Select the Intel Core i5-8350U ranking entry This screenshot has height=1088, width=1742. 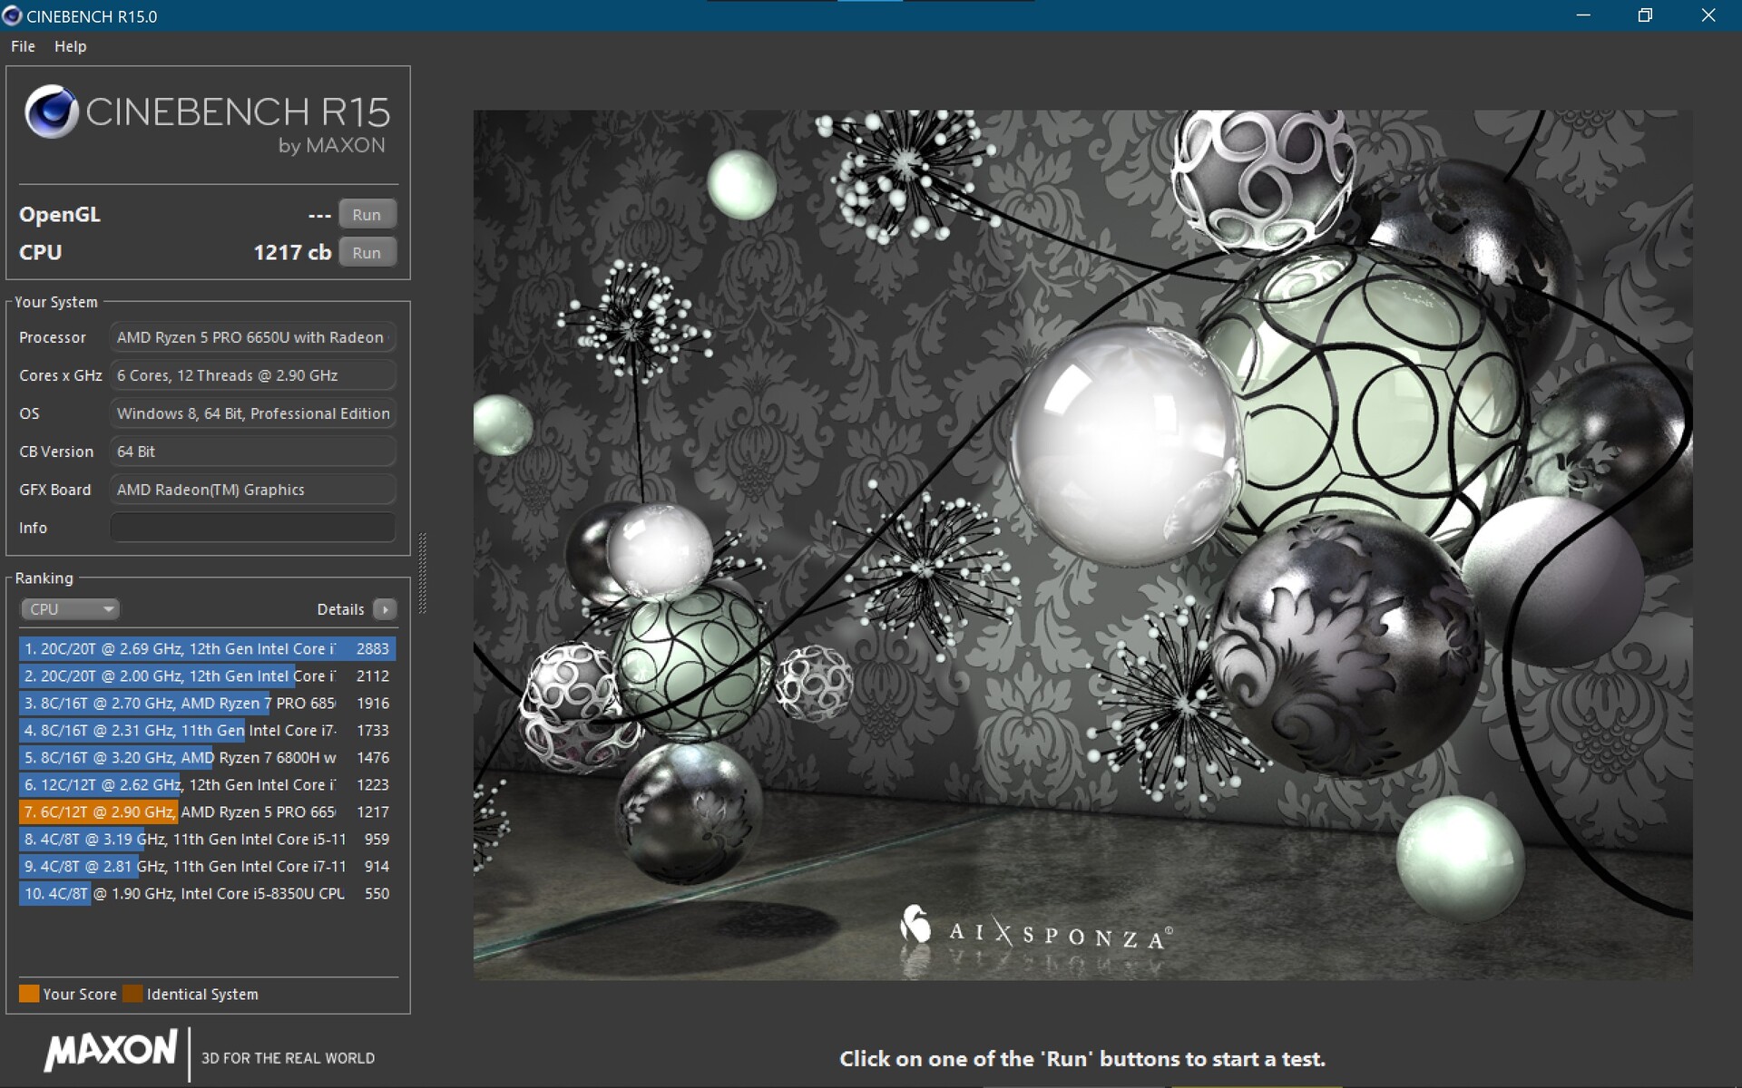tap(207, 894)
